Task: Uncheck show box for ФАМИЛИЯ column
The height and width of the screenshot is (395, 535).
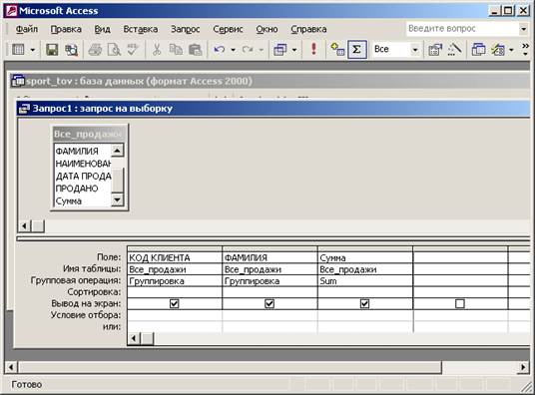Action: [269, 303]
